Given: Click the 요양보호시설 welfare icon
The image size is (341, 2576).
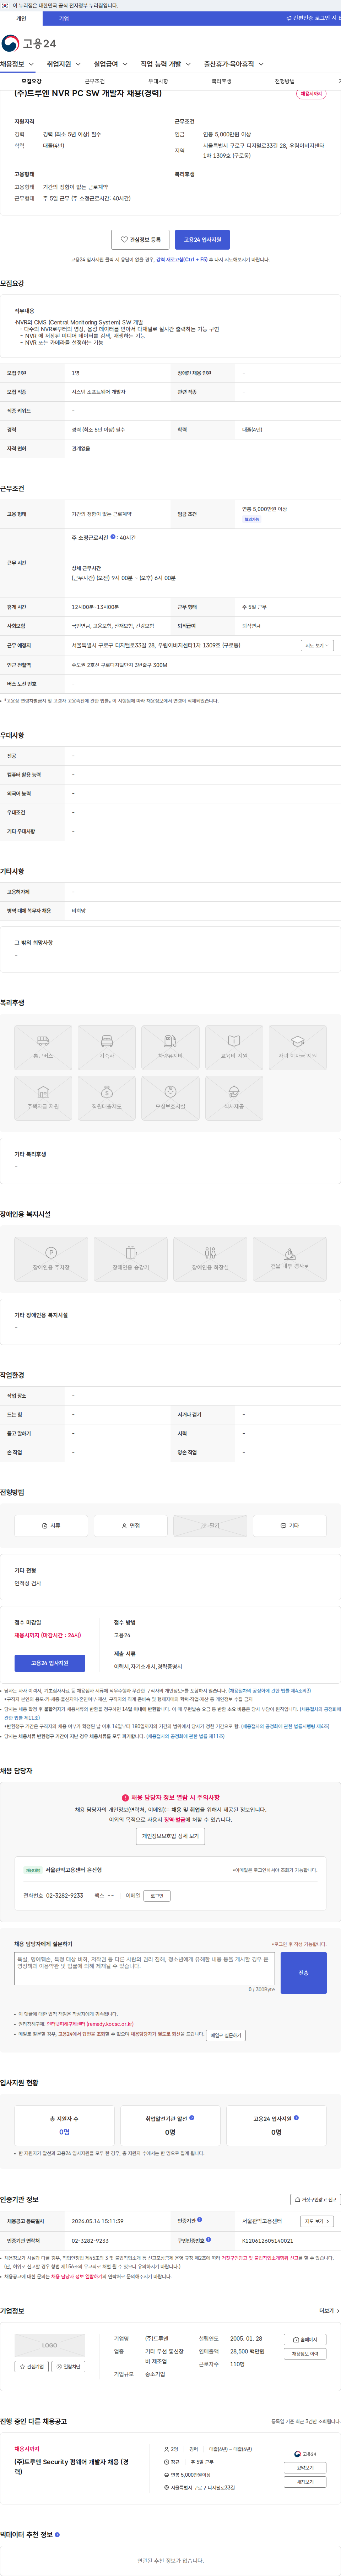Looking at the screenshot, I should point(170,1098).
